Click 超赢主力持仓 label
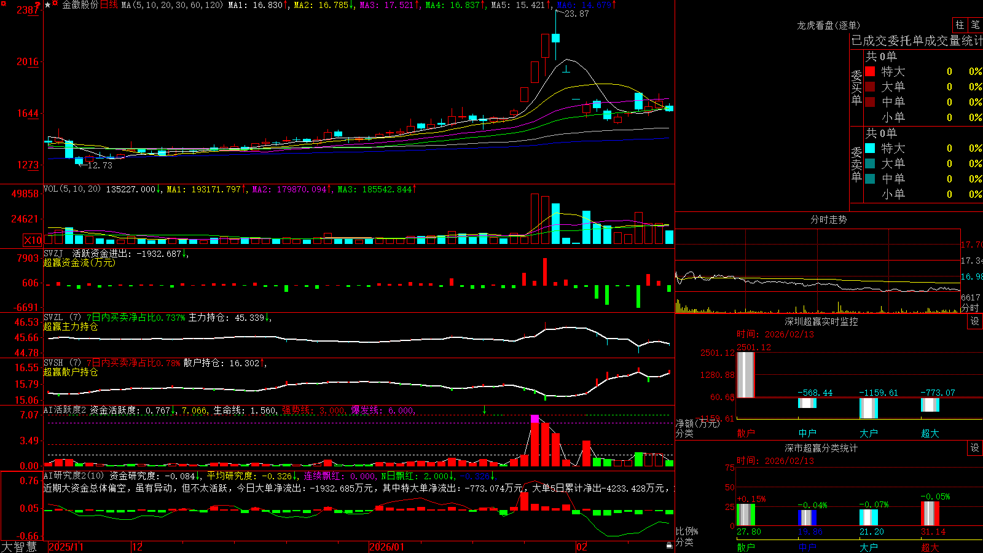Screen dimensions: 983x553 coord(71,326)
